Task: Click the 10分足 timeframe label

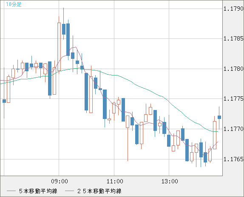Action: click(14, 4)
